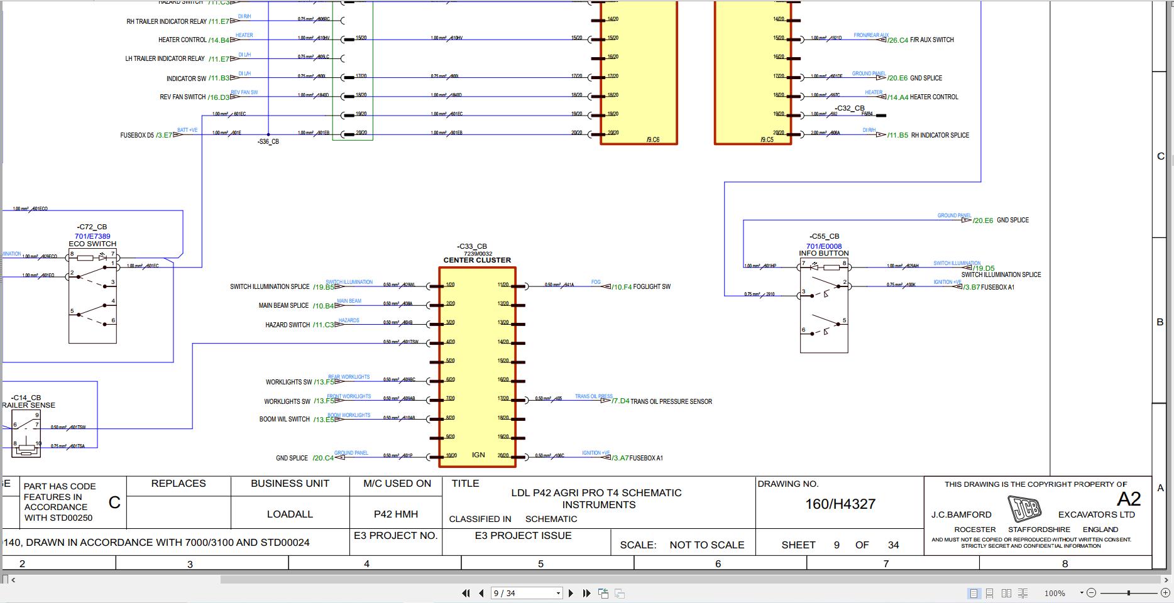Image resolution: width=1174 pixels, height=603 pixels.
Task: Click the next page arrow
Action: click(x=571, y=593)
